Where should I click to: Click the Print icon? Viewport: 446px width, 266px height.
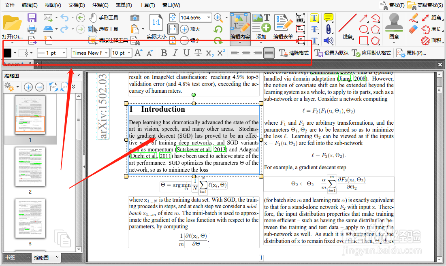pyautogui.click(x=32, y=29)
